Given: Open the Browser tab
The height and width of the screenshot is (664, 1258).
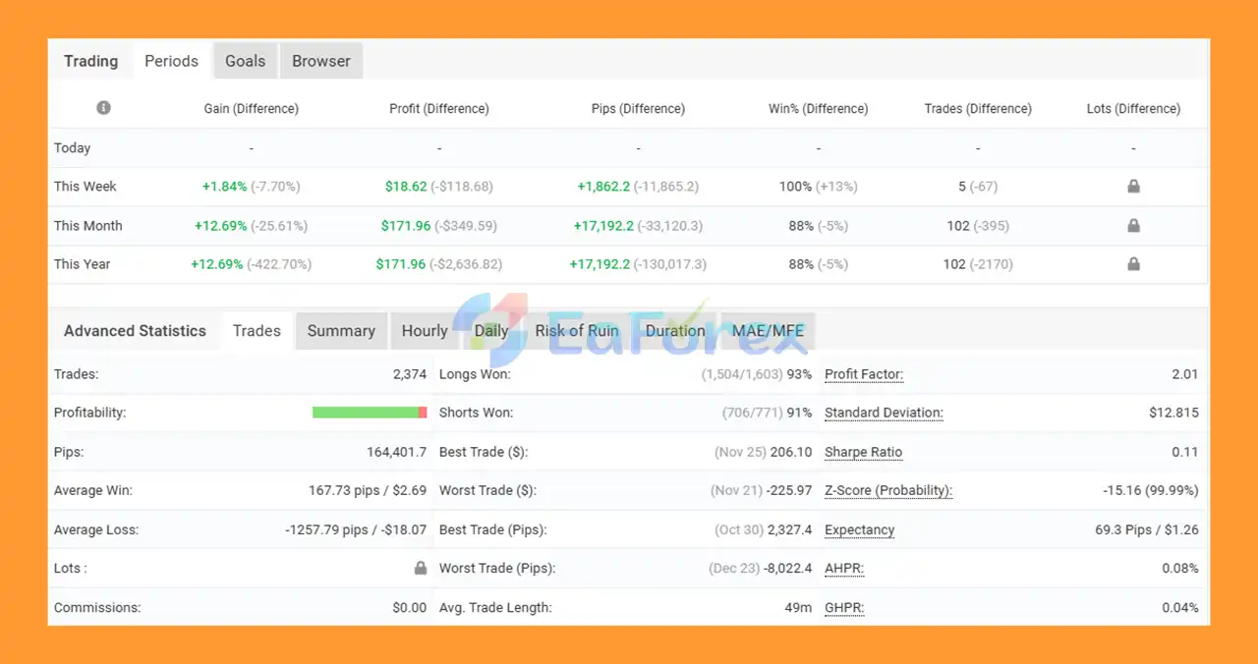Looking at the screenshot, I should tap(321, 61).
